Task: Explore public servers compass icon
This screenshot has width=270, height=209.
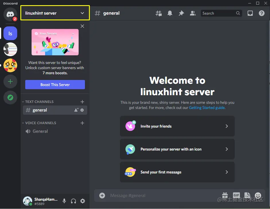Action: pos(10,97)
